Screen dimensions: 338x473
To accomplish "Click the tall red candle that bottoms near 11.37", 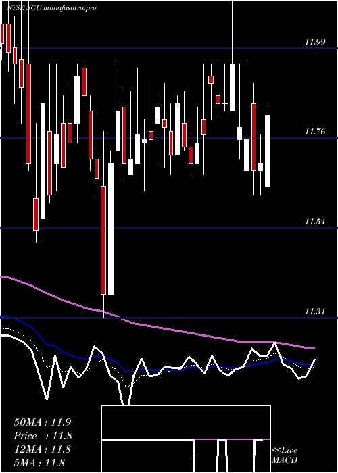I will (103, 241).
